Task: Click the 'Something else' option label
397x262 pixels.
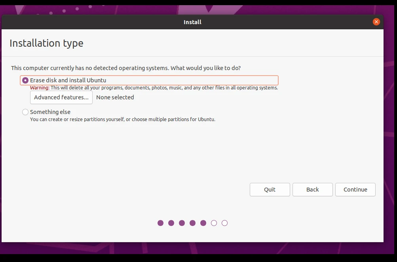Action: [50, 112]
